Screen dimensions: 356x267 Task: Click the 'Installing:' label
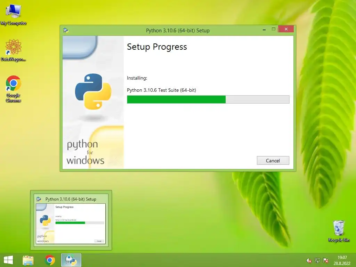click(137, 78)
